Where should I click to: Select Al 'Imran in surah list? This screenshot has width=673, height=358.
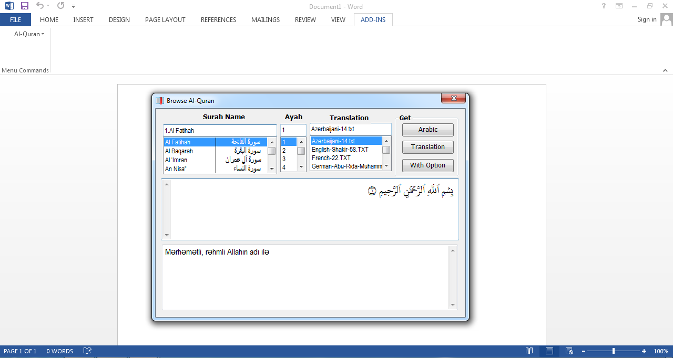click(x=215, y=160)
